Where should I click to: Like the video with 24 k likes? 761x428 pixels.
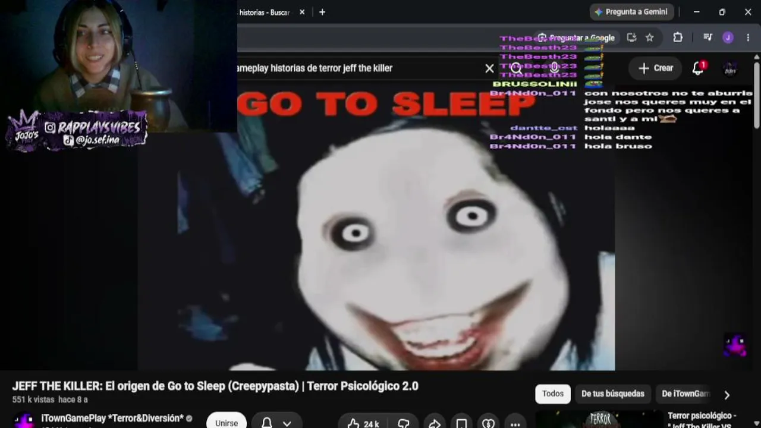pos(363,423)
